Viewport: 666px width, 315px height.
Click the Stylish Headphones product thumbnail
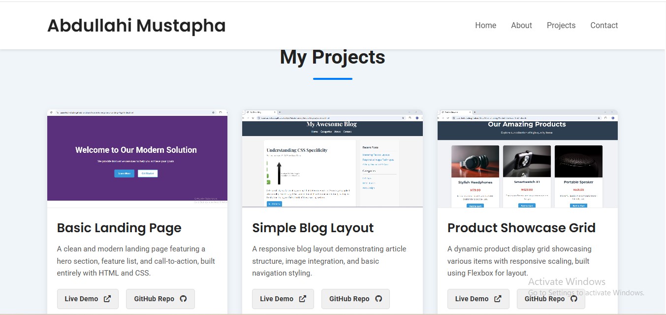pos(475,161)
